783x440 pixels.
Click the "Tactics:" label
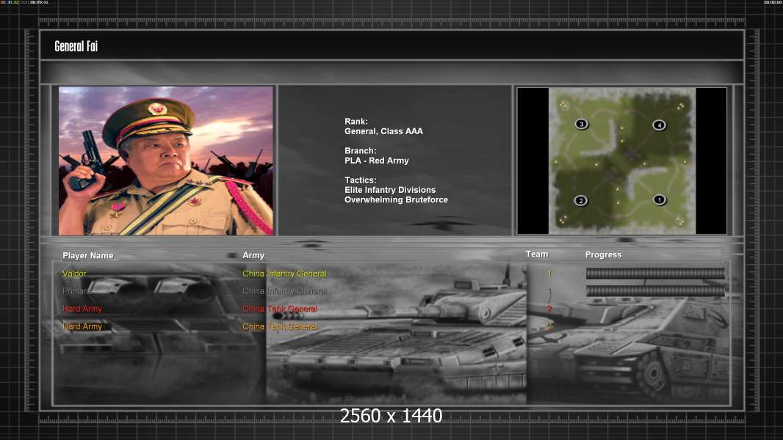point(361,180)
